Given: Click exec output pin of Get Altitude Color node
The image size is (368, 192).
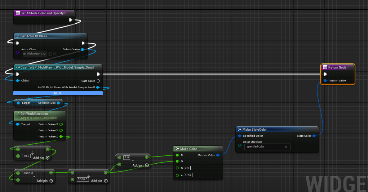Looking at the screenshot, I should tap(71, 20).
